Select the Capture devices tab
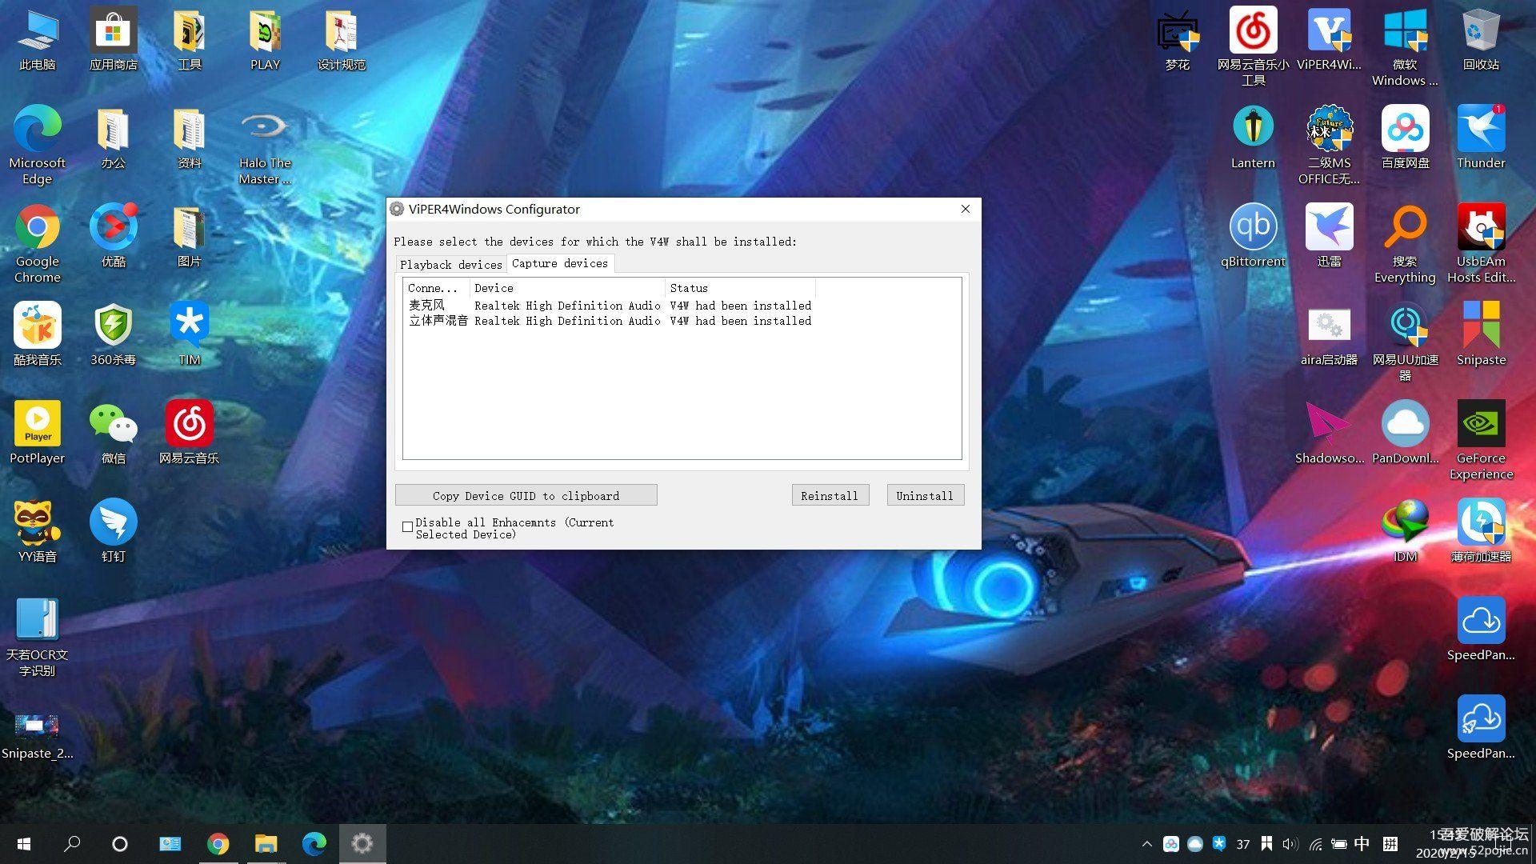 (x=560, y=263)
